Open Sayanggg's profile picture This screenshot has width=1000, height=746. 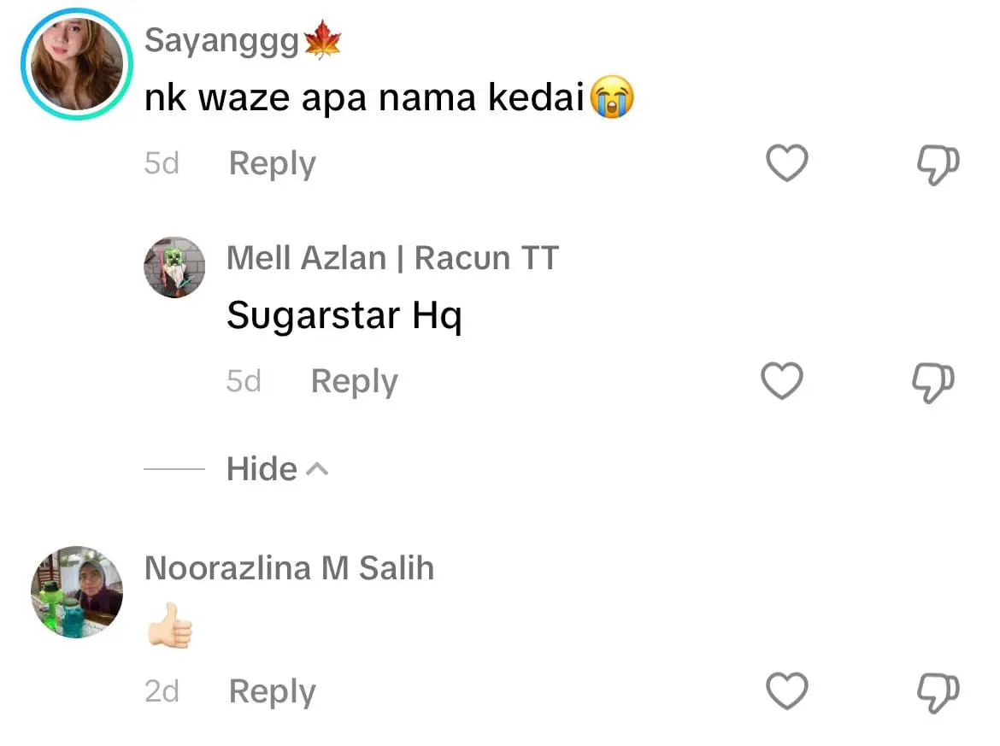point(77,65)
